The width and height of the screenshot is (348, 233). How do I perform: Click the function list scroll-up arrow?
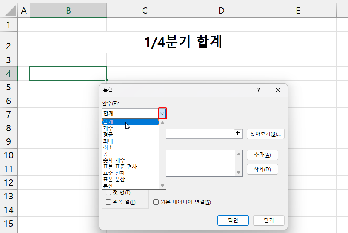163,123
